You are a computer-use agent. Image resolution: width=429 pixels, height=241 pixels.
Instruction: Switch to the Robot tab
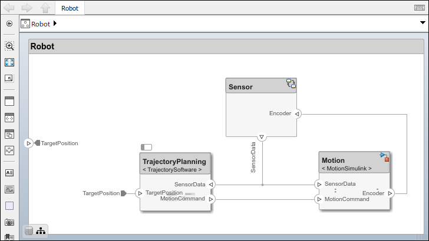(70, 8)
